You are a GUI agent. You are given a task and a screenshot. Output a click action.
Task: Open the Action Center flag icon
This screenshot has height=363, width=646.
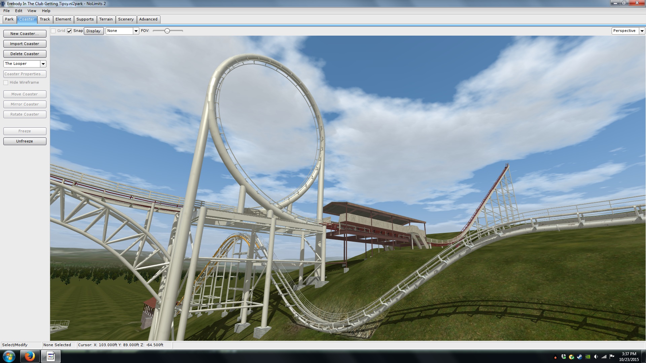point(612,356)
